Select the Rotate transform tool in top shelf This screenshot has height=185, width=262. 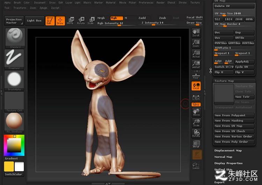click(x=81, y=21)
